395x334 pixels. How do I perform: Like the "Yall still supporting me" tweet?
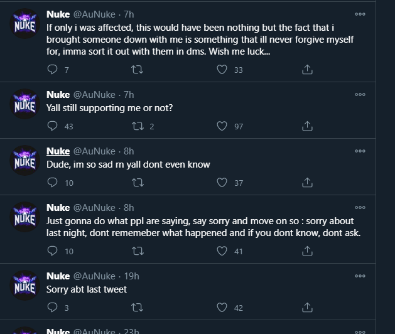[x=222, y=126]
